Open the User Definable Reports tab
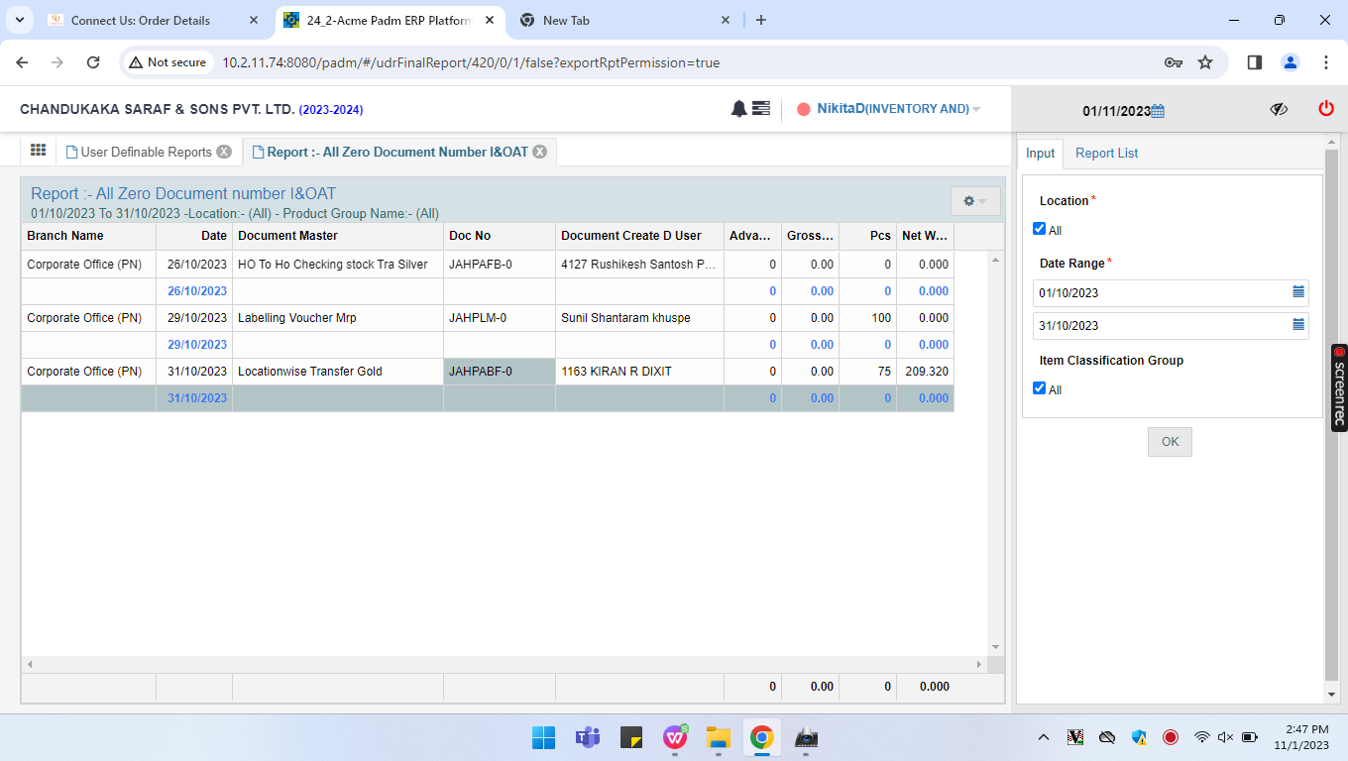Screen dimensions: 1348x761 [x=146, y=152]
